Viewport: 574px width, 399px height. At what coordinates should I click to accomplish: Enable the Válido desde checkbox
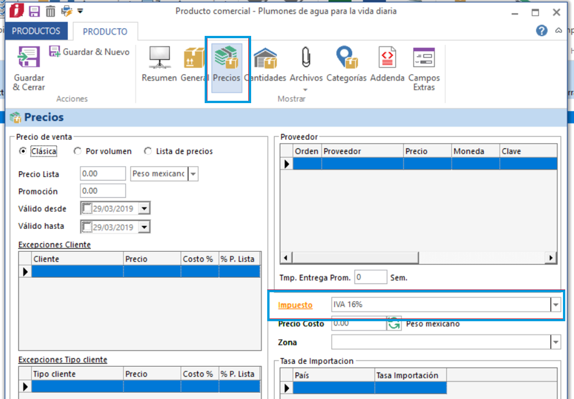pyautogui.click(x=86, y=208)
